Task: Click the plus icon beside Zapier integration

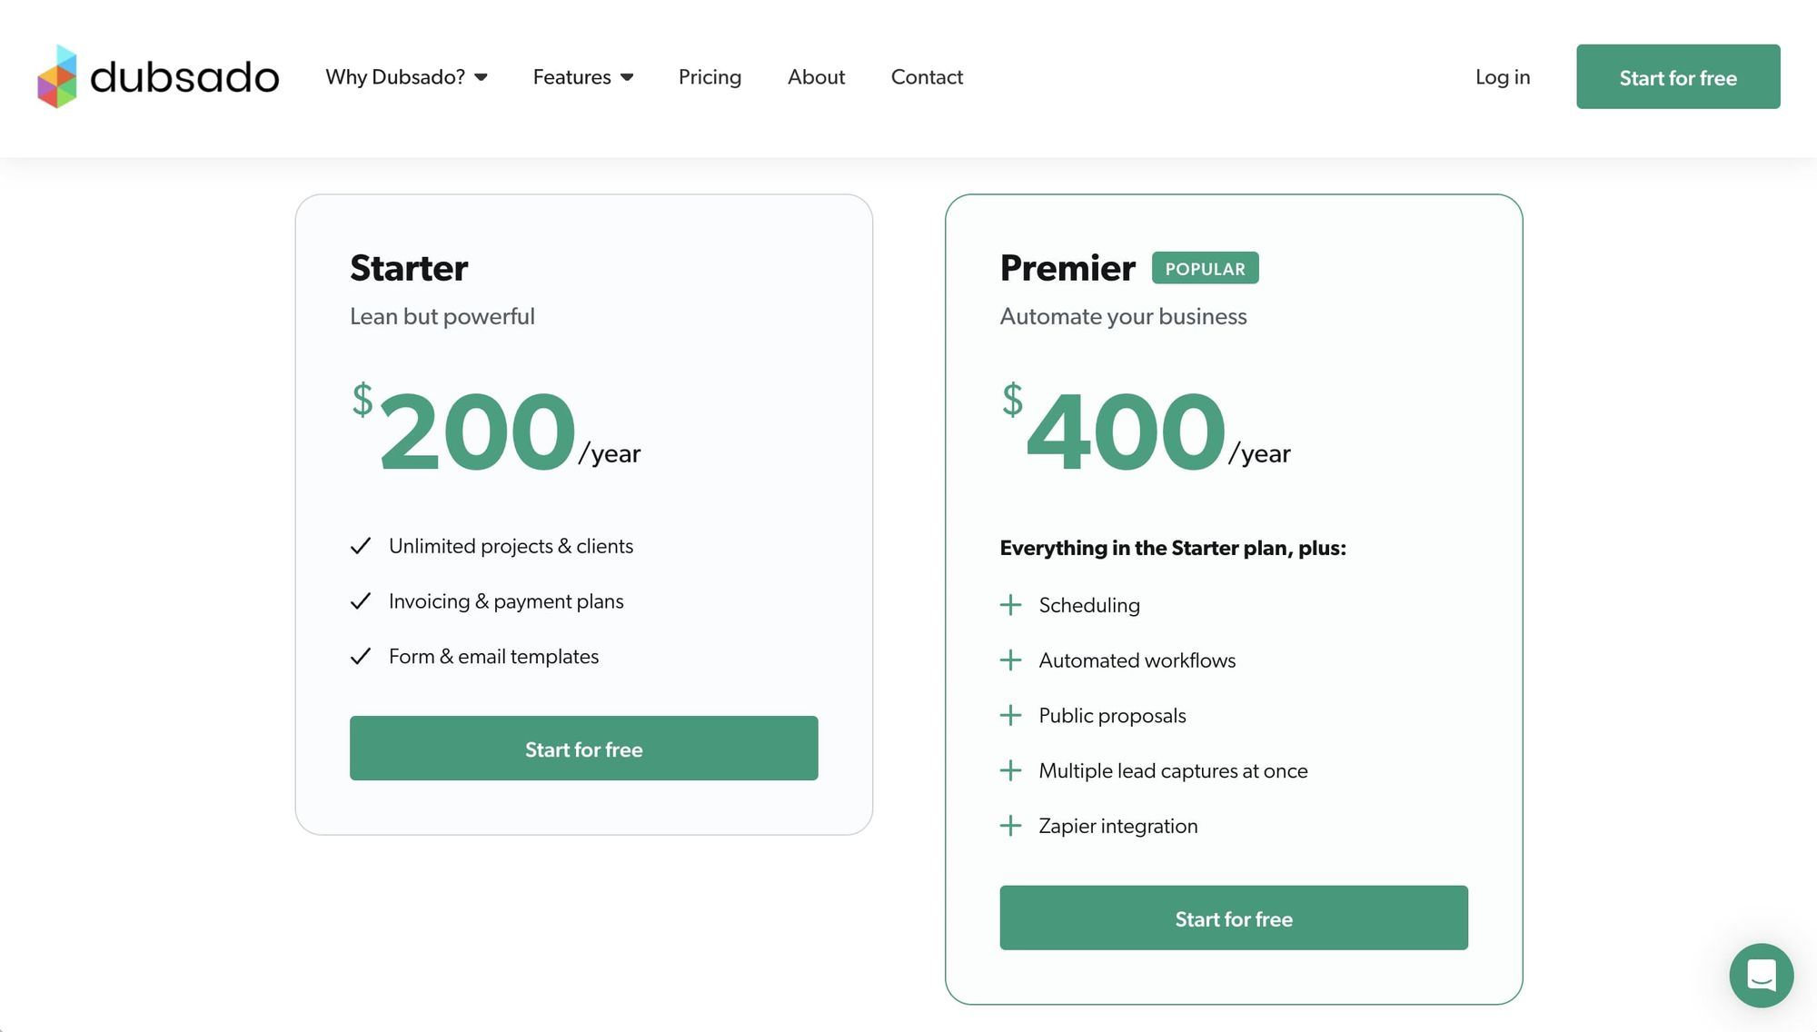Action: coord(1010,826)
